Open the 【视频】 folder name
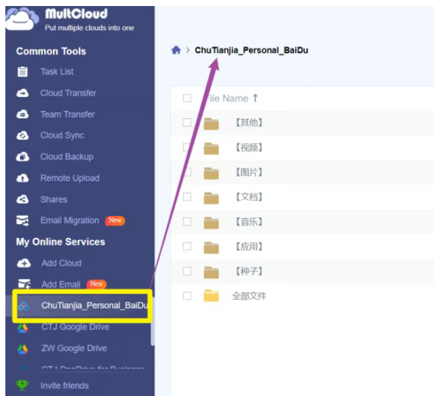This screenshot has height=396, width=434. click(249, 147)
